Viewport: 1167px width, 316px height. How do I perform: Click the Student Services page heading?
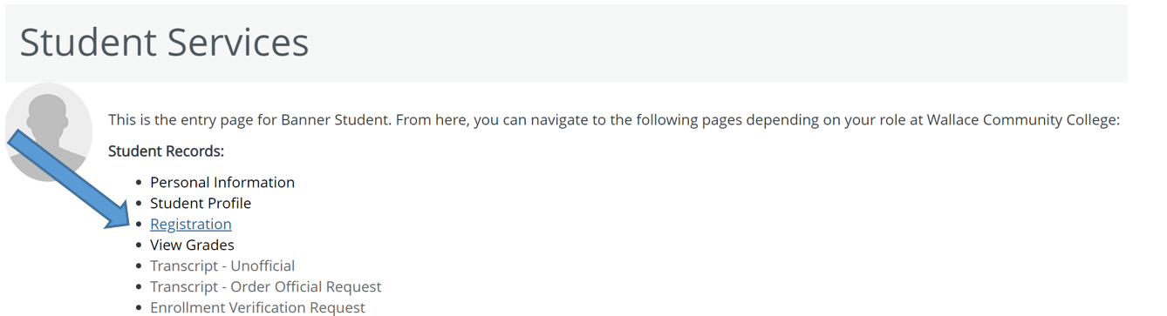click(164, 42)
